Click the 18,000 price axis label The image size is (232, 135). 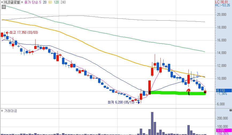click(x=222, y=27)
